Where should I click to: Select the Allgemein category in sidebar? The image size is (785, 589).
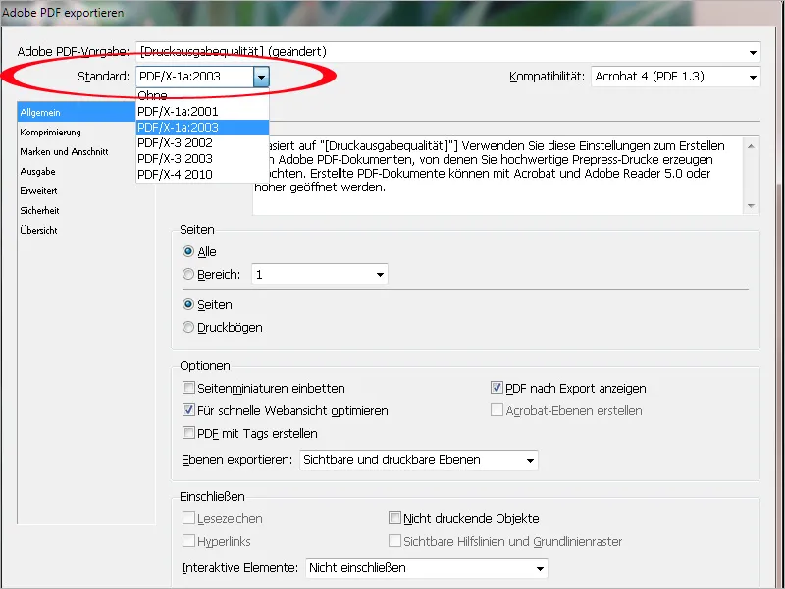point(77,112)
